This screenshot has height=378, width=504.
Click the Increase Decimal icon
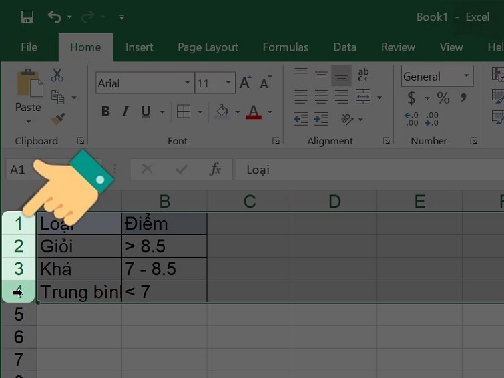point(411,119)
